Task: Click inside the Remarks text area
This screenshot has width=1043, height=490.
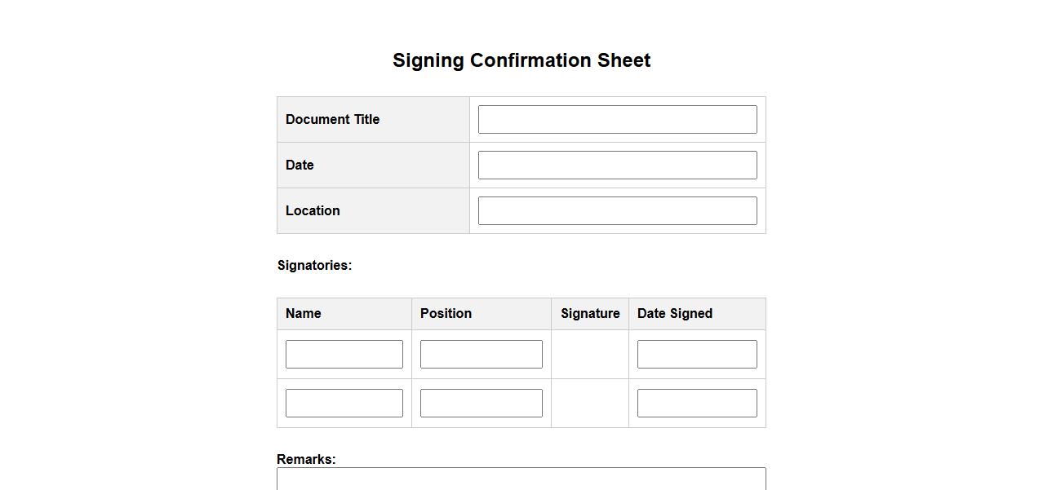Action: 521,479
